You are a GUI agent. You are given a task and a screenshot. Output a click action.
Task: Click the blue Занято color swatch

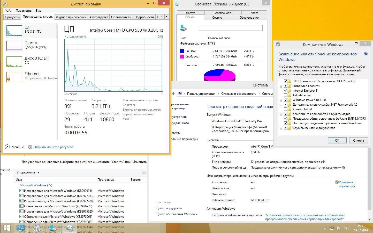point(182,51)
